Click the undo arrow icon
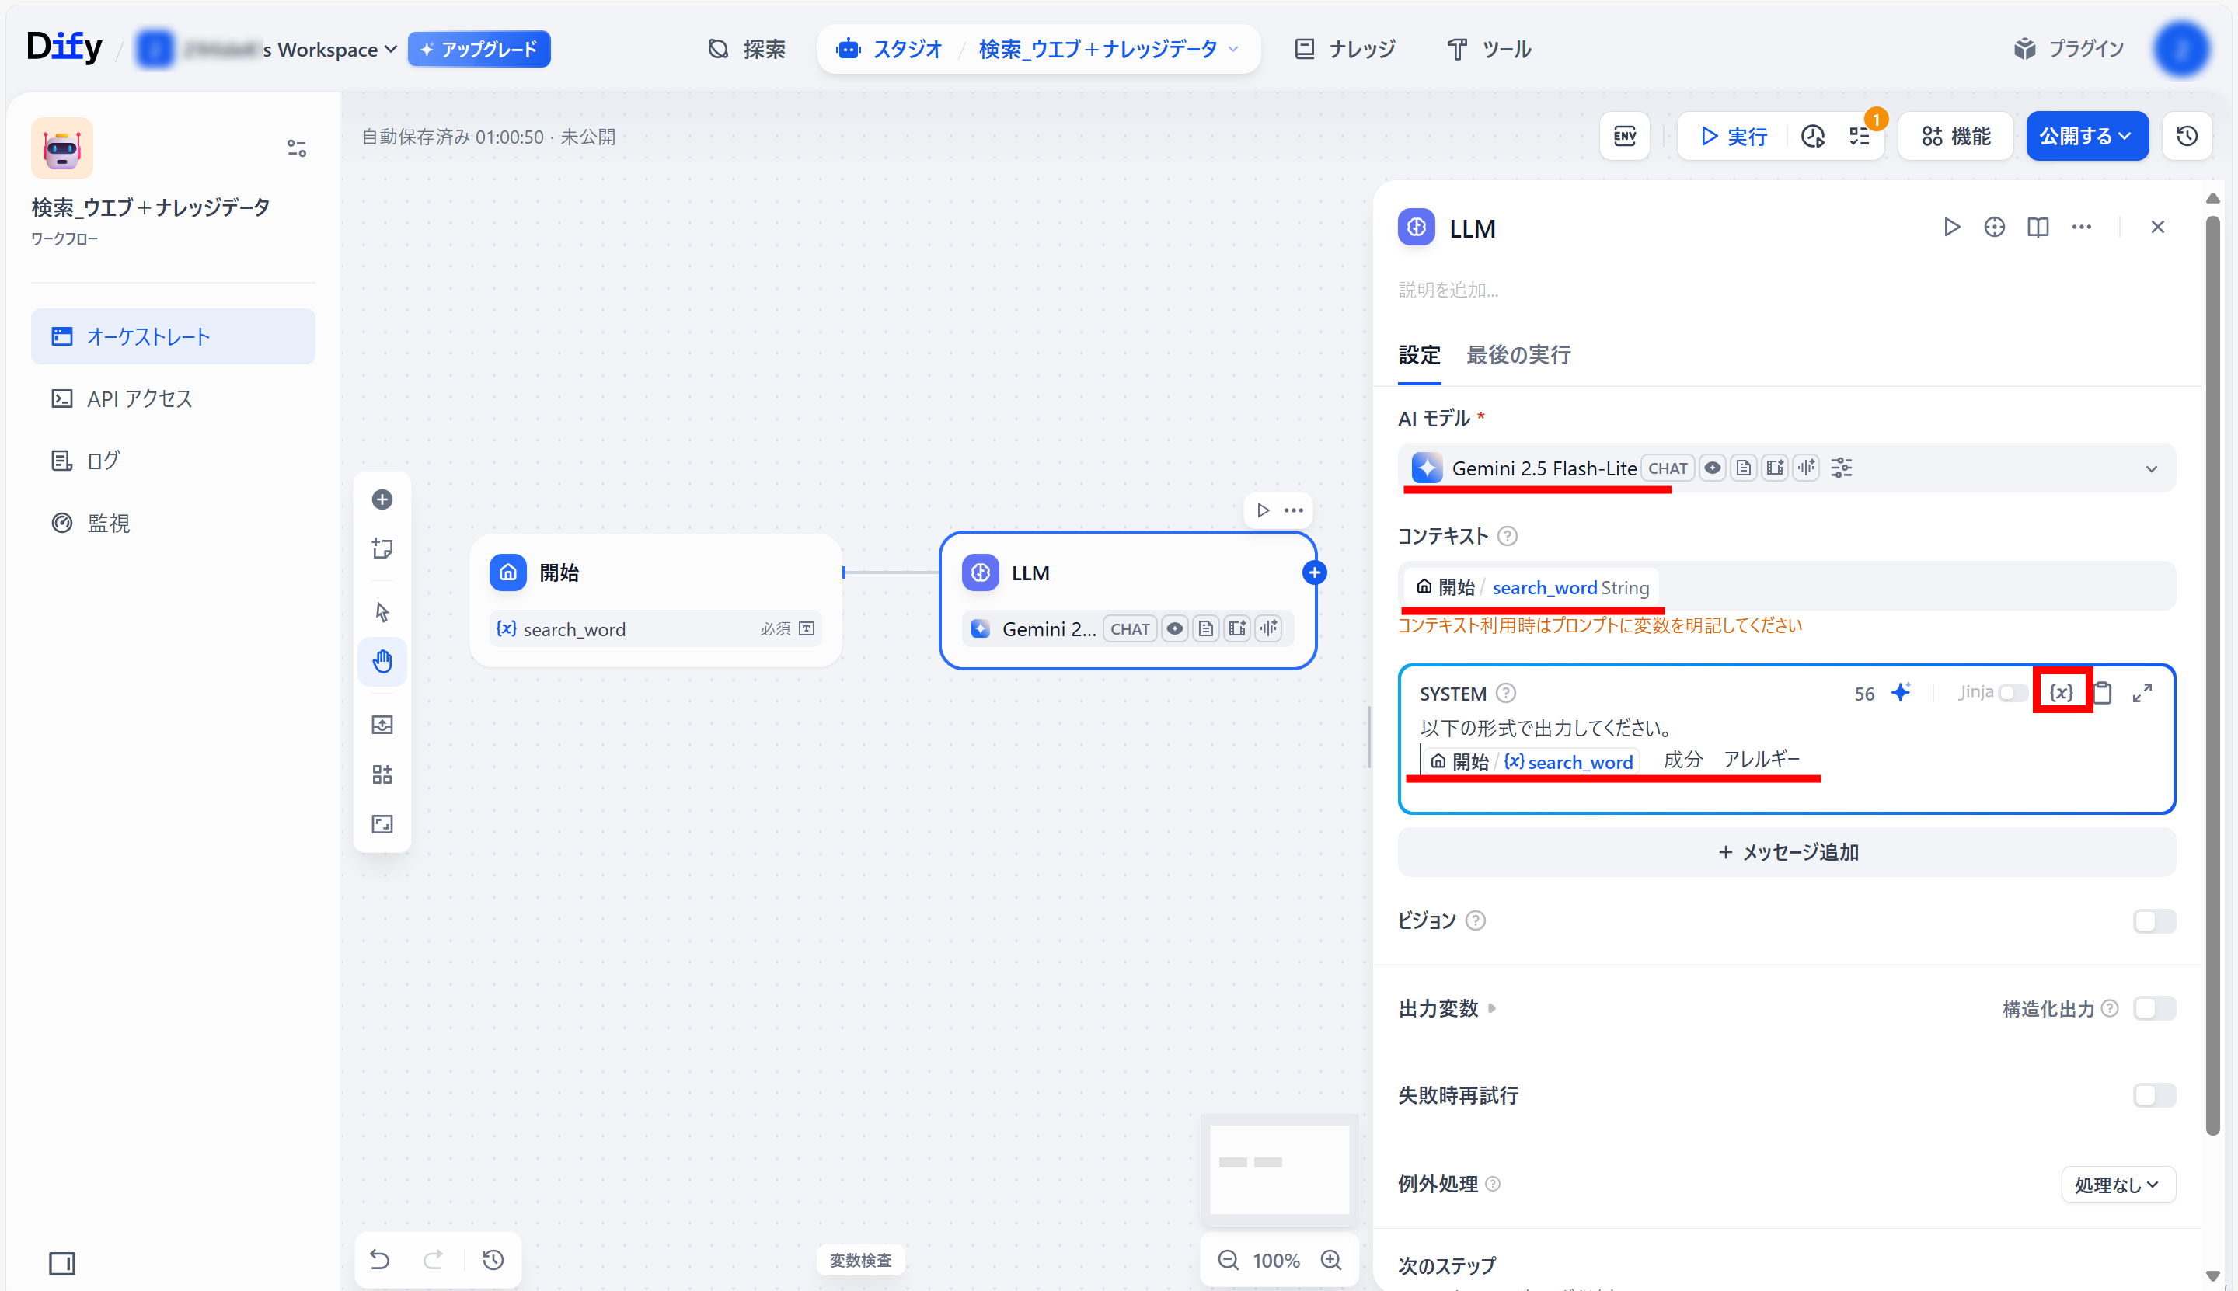Image resolution: width=2238 pixels, height=1291 pixels. pos(380,1260)
